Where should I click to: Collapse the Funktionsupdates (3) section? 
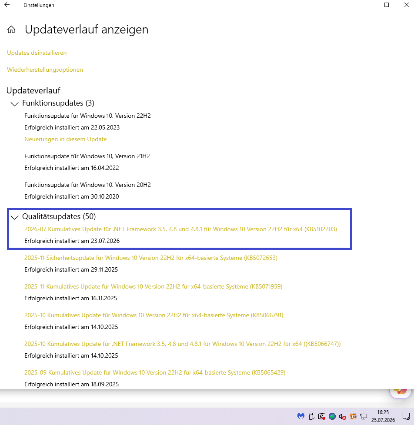pyautogui.click(x=14, y=103)
